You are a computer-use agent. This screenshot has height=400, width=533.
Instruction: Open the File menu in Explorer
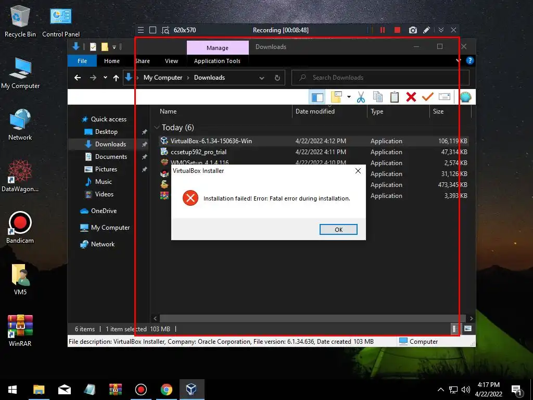click(82, 61)
